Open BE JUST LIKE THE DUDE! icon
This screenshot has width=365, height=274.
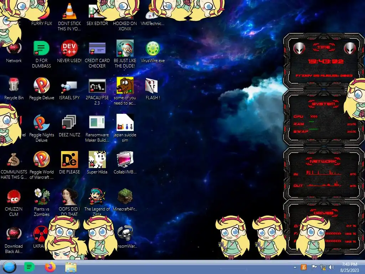[125, 54]
